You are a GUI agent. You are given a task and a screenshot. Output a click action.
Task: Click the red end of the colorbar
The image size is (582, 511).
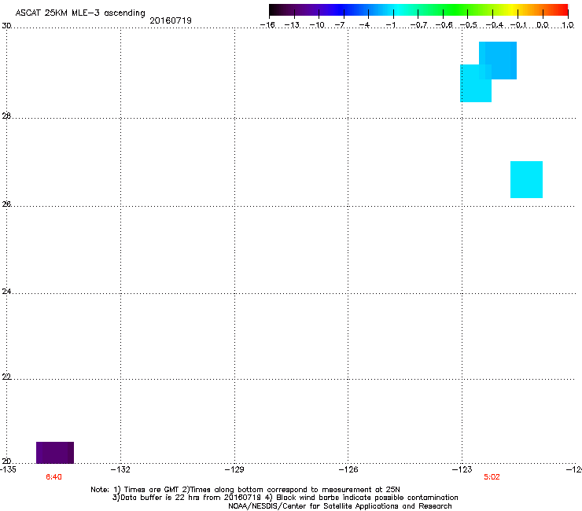[562, 10]
